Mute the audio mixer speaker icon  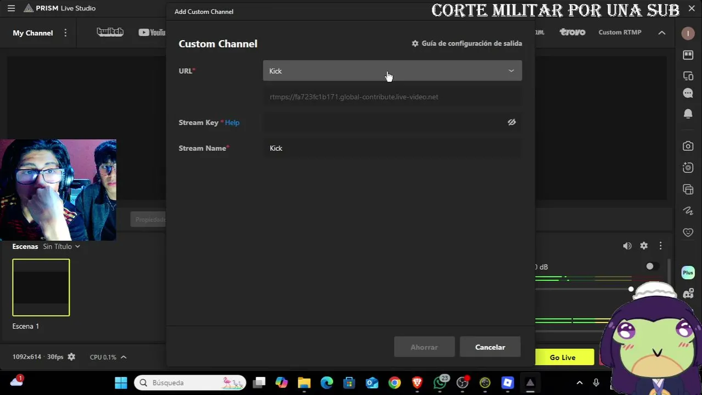pos(627,246)
